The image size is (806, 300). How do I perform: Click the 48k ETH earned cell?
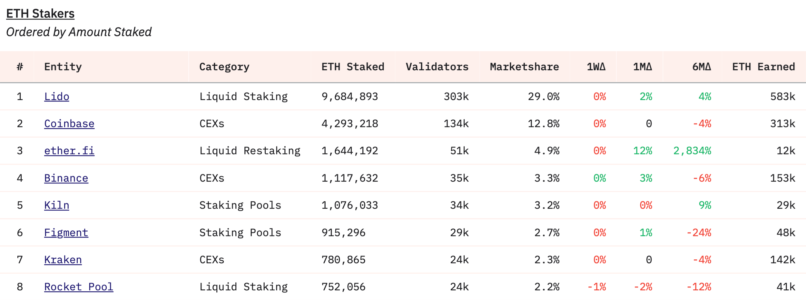(x=786, y=233)
